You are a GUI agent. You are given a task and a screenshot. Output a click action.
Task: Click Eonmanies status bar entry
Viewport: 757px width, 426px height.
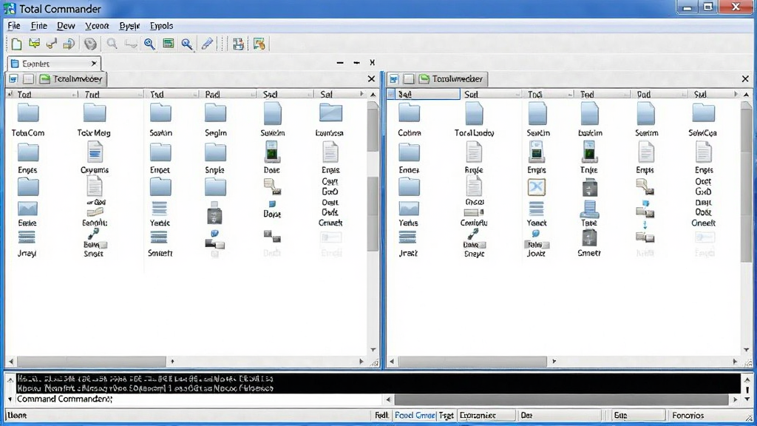[486, 416]
